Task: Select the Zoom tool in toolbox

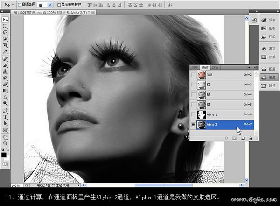Action: tap(5, 143)
